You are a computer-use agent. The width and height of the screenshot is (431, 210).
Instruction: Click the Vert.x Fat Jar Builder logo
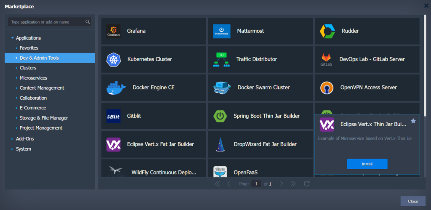click(113, 144)
